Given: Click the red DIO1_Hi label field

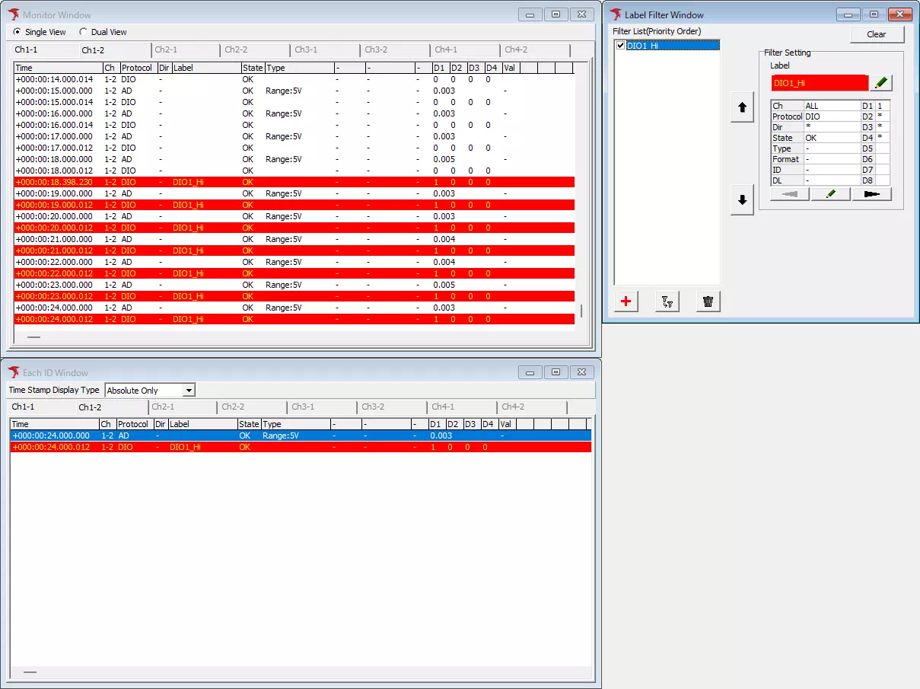Looking at the screenshot, I should pos(819,82).
